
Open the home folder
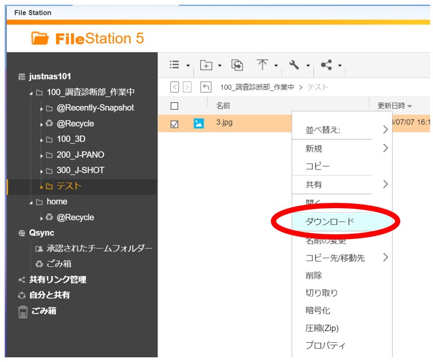click(57, 202)
